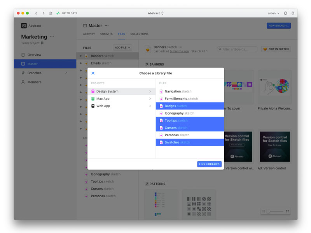Screen dimensions: 311x233
Task: Click the Mac App project icon
Action: point(93,99)
